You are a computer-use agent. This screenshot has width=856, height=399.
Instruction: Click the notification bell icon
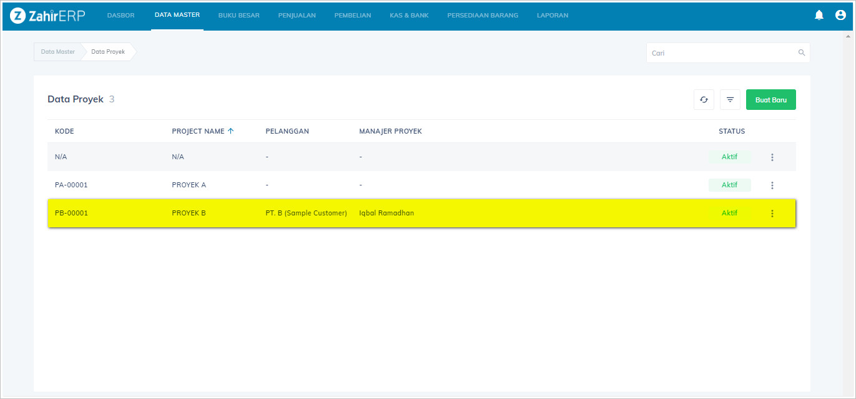coord(819,15)
